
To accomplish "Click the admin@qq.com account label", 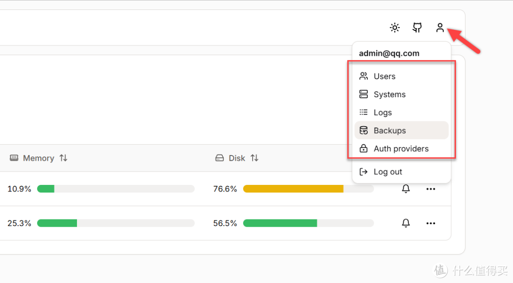I will tap(389, 53).
